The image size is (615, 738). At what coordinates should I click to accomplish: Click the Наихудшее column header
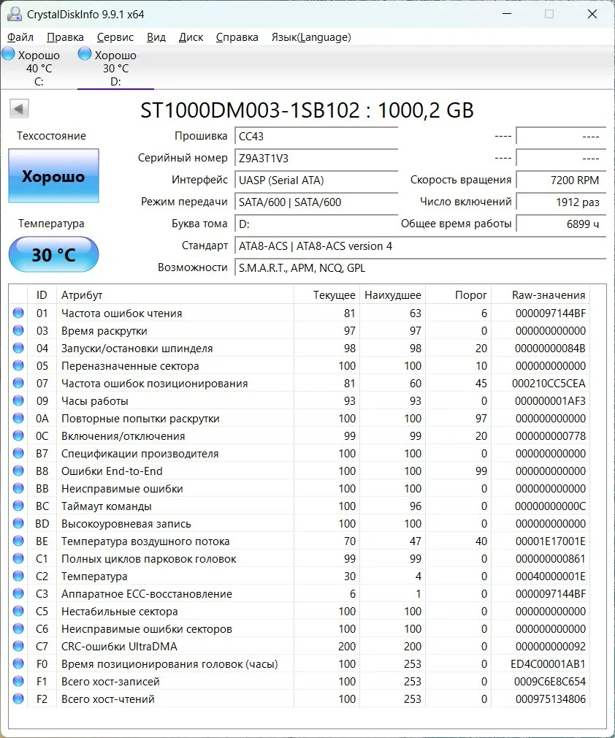pos(393,295)
